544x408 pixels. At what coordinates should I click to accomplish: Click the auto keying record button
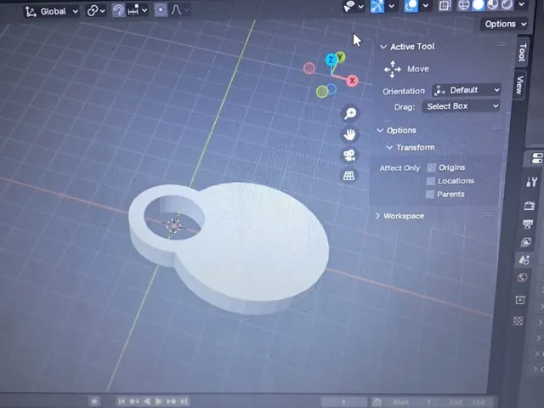(94, 401)
